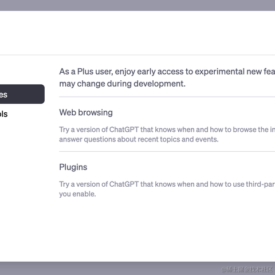The width and height of the screenshot is (275, 275).
Task: Click the word ChatGPT in Web browsing description
Action: [x=124, y=129]
